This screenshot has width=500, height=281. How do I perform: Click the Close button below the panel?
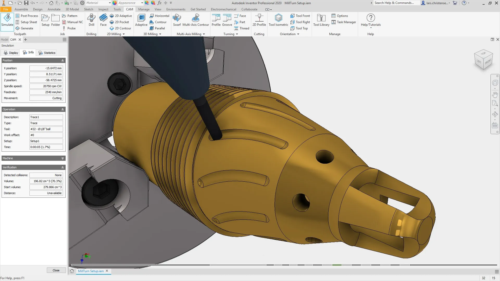tap(56, 270)
